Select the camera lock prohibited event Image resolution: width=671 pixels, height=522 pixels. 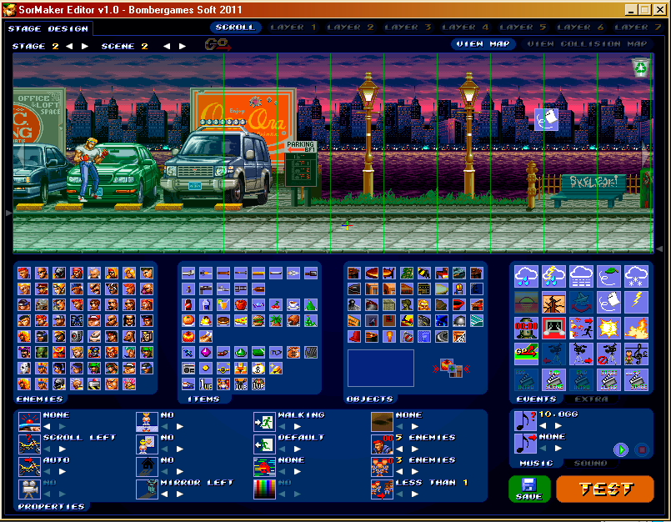click(608, 354)
